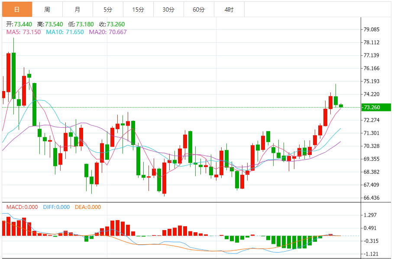Click the MA10: 71.650 indicator label
Screen dimensions: 394x259
tap(65, 32)
